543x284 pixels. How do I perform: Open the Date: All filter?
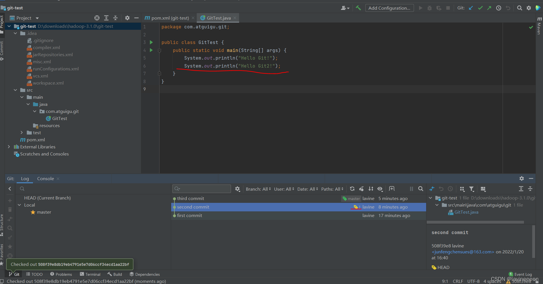pyautogui.click(x=308, y=189)
